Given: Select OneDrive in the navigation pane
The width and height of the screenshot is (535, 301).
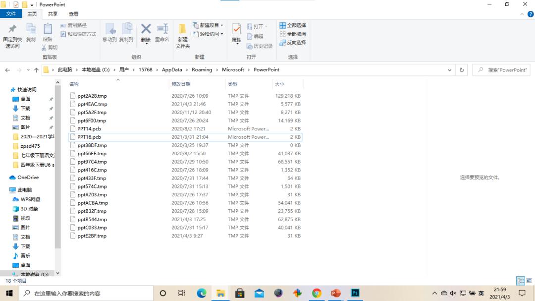Looking at the screenshot, I should [x=28, y=178].
